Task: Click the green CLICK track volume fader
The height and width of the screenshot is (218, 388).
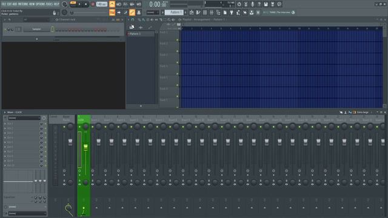Action: 85,148
